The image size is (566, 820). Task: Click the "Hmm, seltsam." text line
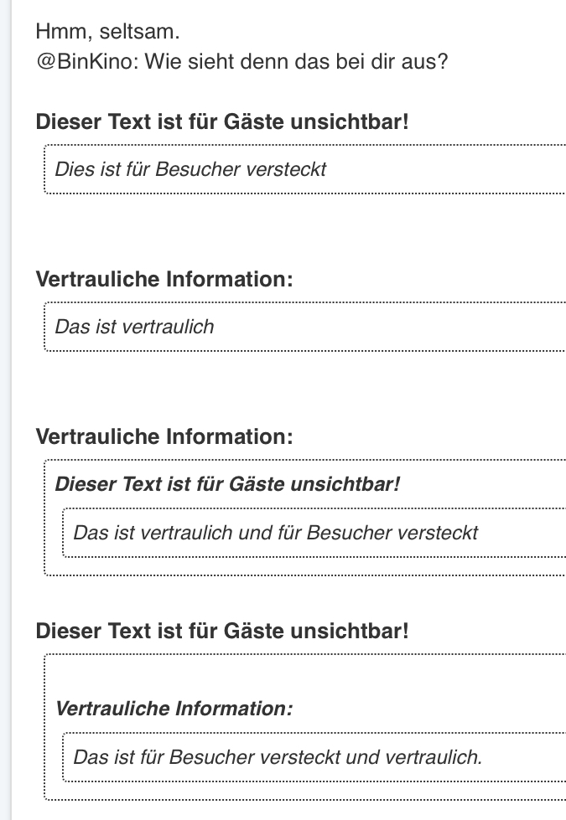tap(107, 33)
